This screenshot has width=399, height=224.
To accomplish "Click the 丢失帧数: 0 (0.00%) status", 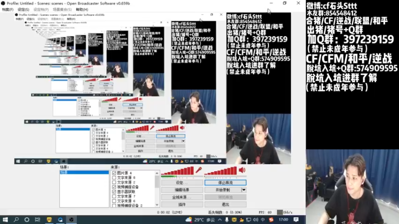I will (x=225, y=213).
